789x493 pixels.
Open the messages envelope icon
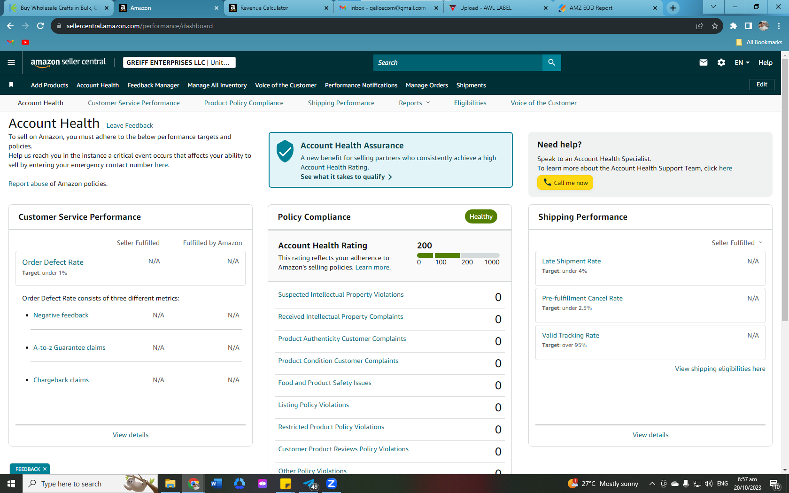tap(703, 62)
